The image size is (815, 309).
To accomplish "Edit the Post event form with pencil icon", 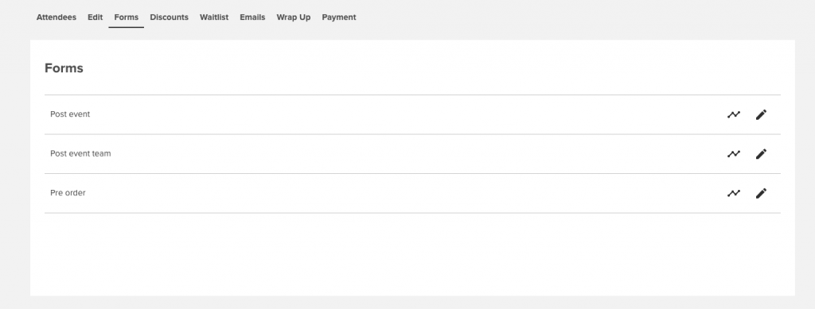I will point(761,114).
